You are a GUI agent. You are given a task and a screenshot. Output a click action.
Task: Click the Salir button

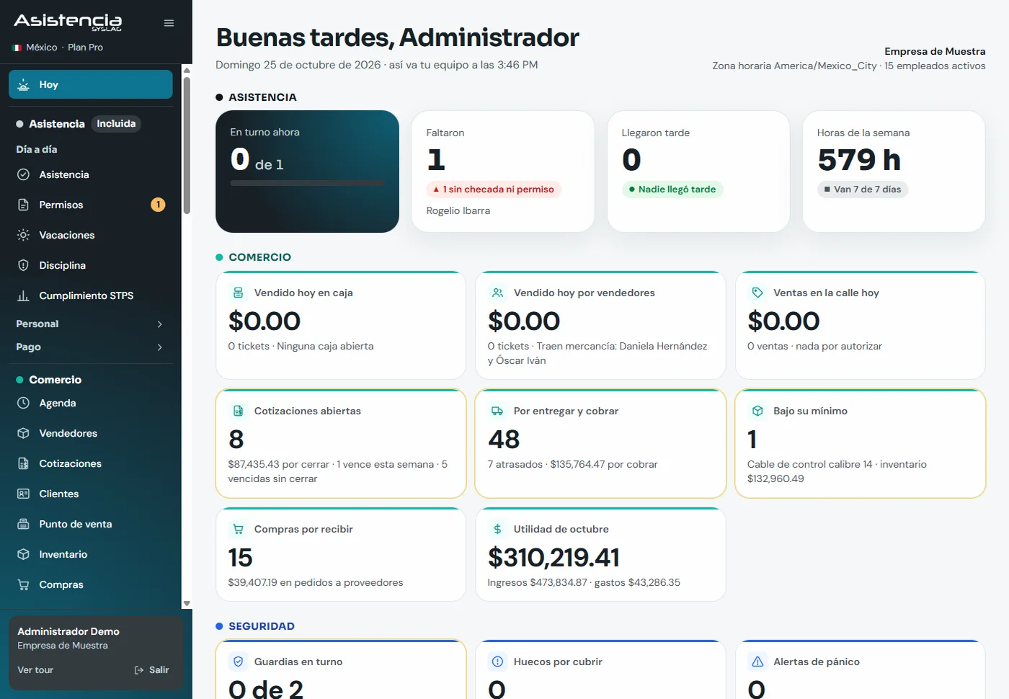pos(152,670)
